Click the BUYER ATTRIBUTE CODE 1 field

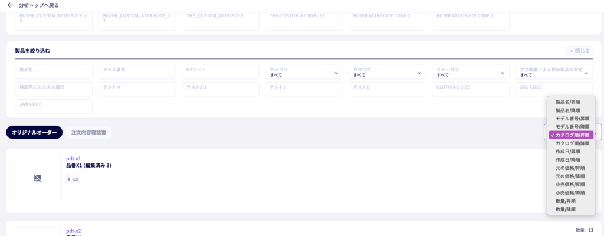coord(471,21)
